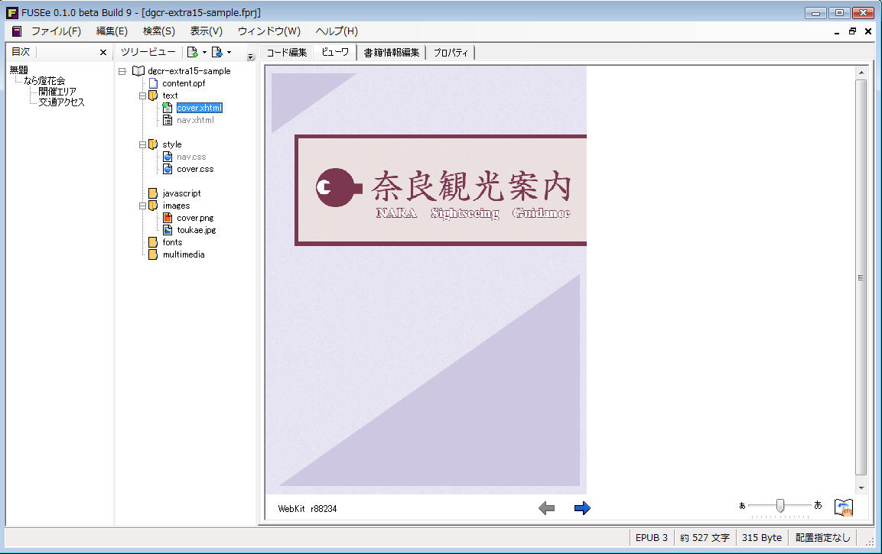This screenshot has height=554, width=882.
Task: Select 開催エリア in the table of contents
Action: (57, 92)
